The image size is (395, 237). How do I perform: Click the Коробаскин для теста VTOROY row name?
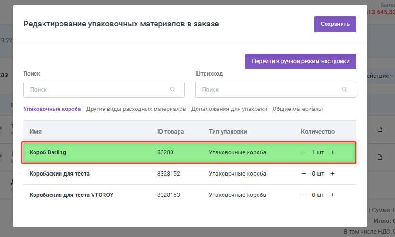71,195
